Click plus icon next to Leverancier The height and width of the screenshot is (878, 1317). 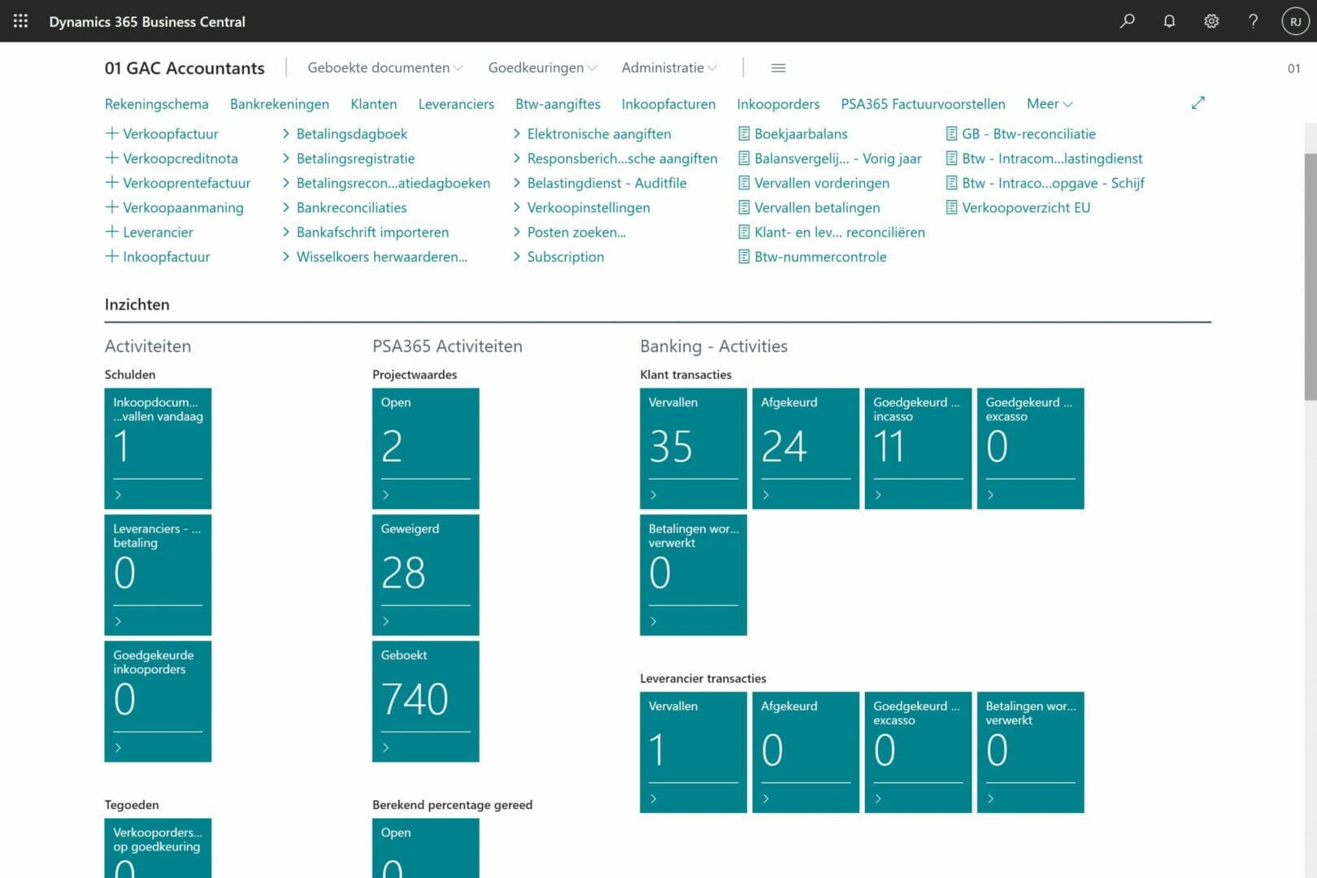coord(112,232)
